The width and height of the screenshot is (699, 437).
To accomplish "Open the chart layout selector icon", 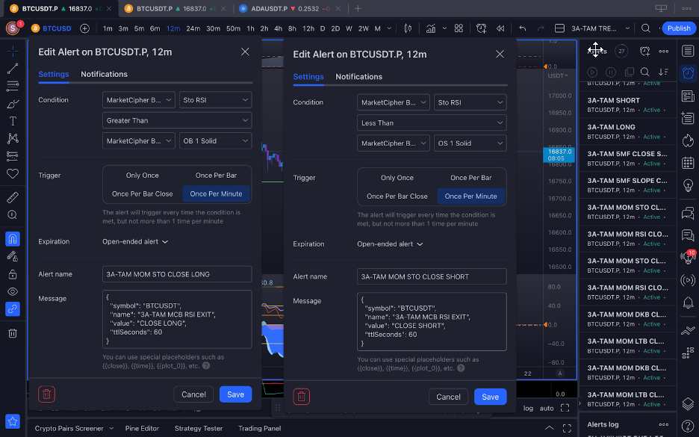I will coord(559,28).
